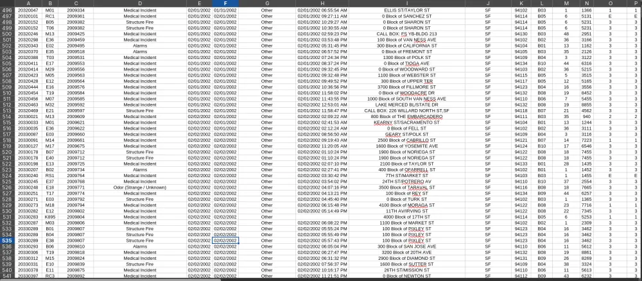
Task: Click unit cell E40
Action: (x=50, y=158)
